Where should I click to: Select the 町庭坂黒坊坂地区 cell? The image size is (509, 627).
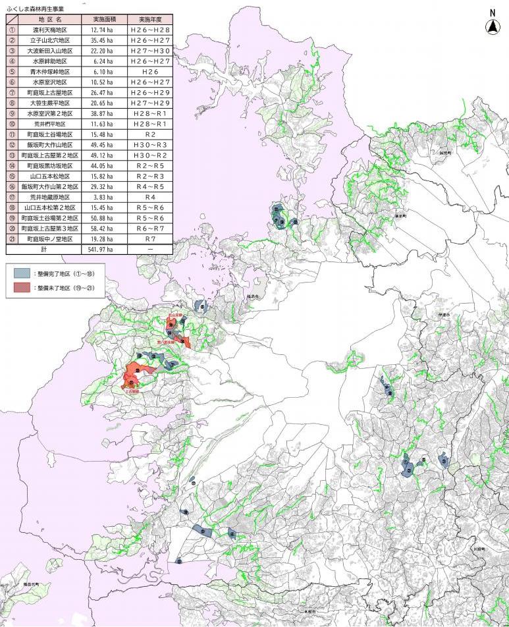tap(50, 166)
